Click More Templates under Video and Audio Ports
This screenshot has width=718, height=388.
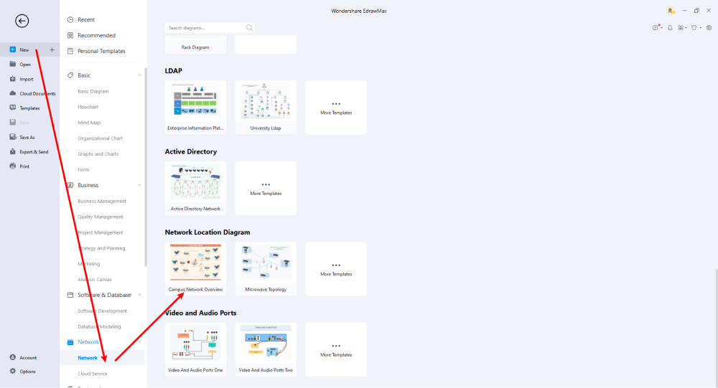click(336, 349)
